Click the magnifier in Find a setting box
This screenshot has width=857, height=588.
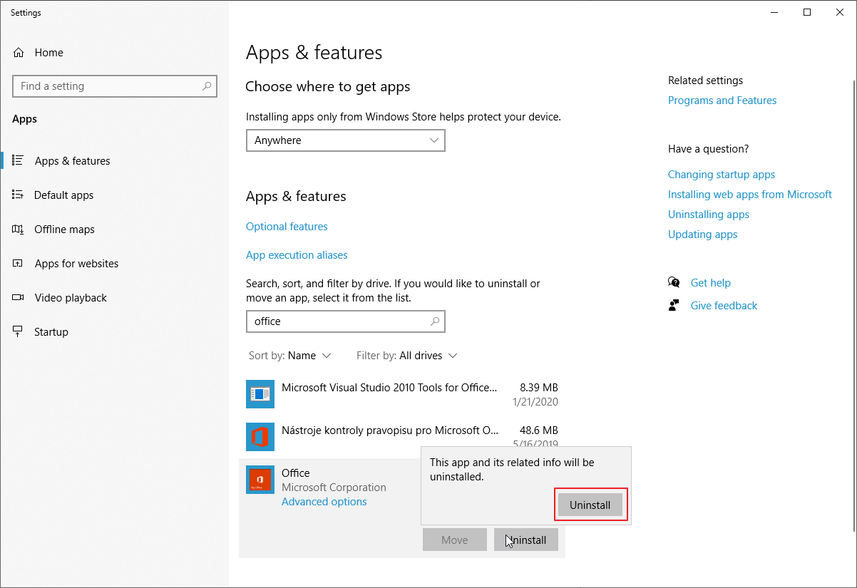coord(207,86)
